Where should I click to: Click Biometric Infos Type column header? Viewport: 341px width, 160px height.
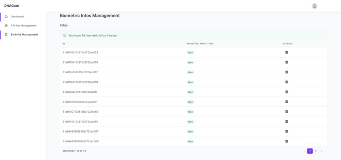(200, 44)
